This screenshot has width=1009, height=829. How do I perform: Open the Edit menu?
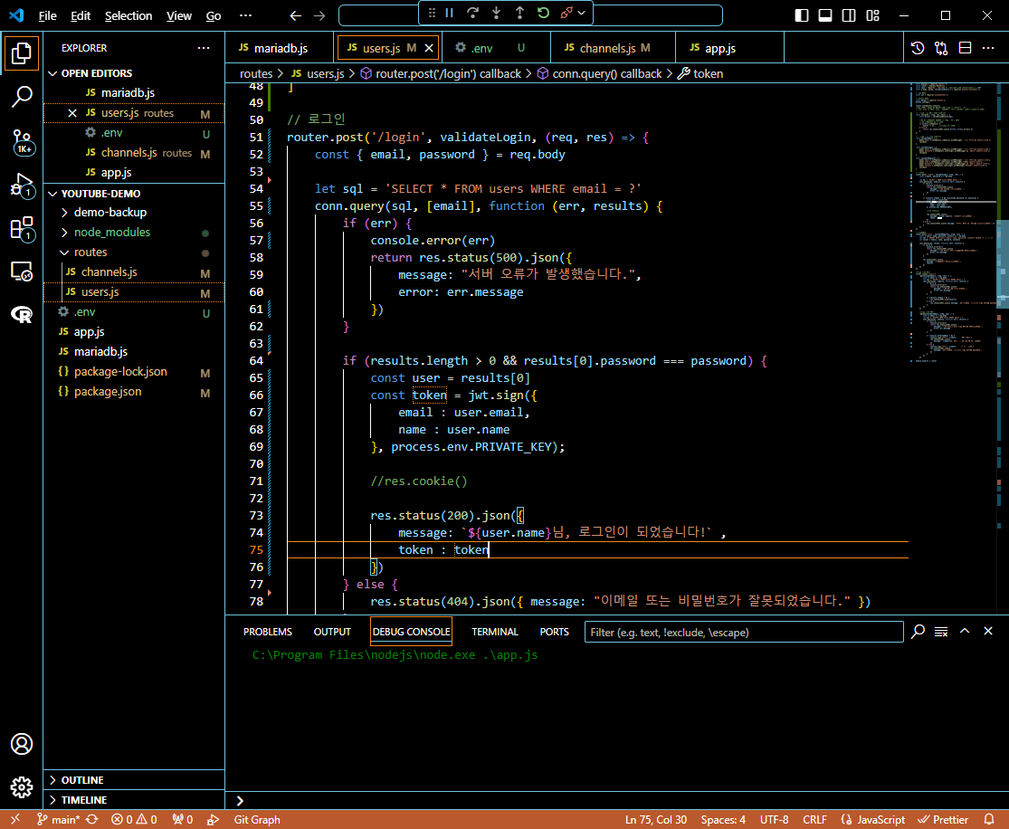click(x=81, y=15)
